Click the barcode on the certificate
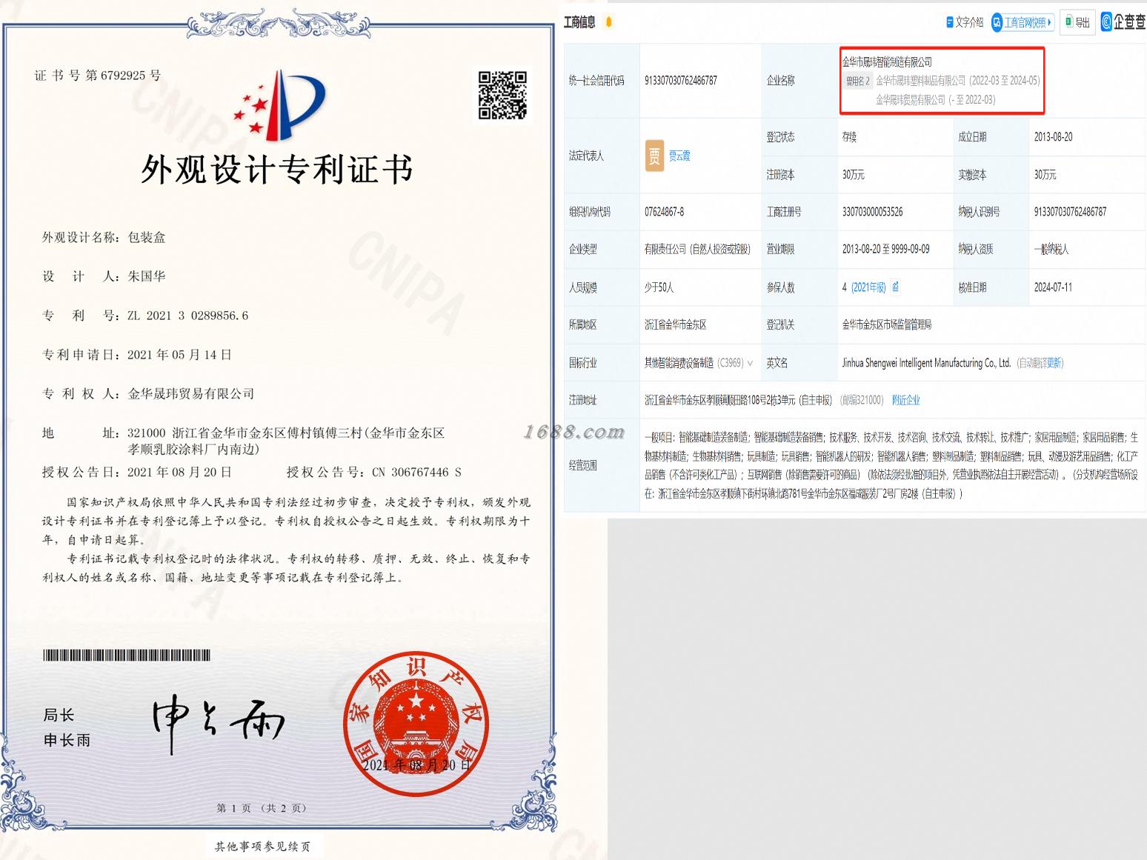Screen dimensions: 1147x860 pyautogui.click(x=126, y=656)
